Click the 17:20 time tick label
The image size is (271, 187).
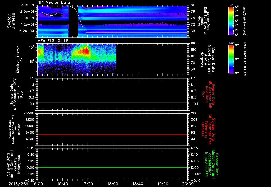pos(88,184)
